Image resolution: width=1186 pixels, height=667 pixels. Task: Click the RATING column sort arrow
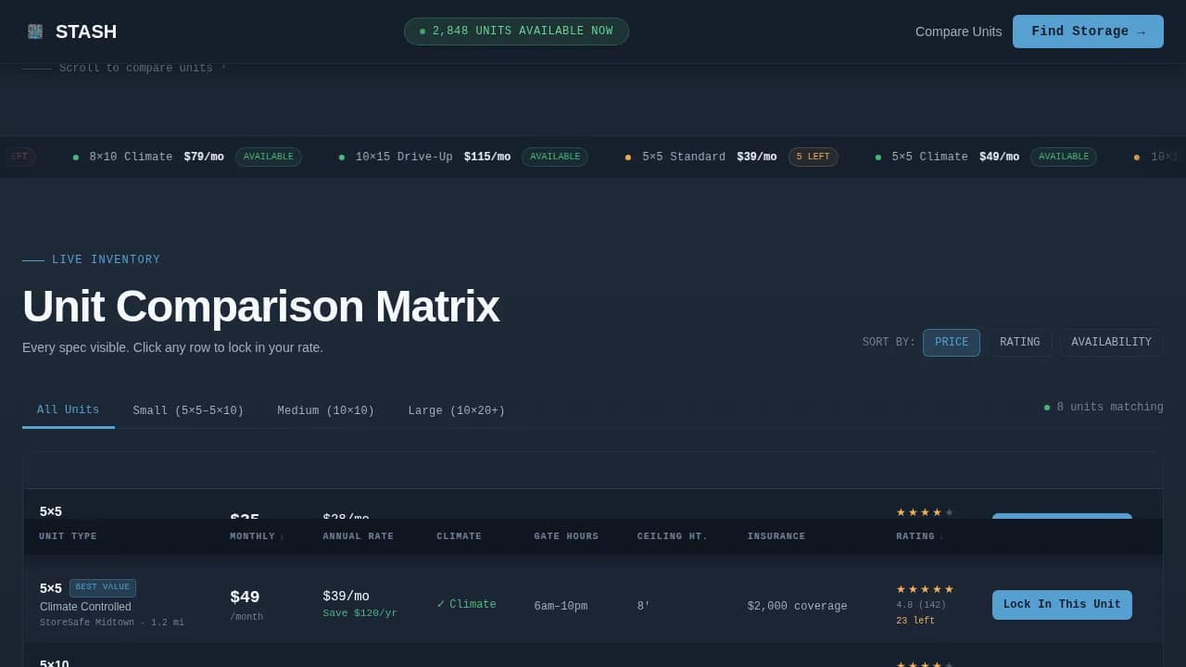click(x=940, y=536)
